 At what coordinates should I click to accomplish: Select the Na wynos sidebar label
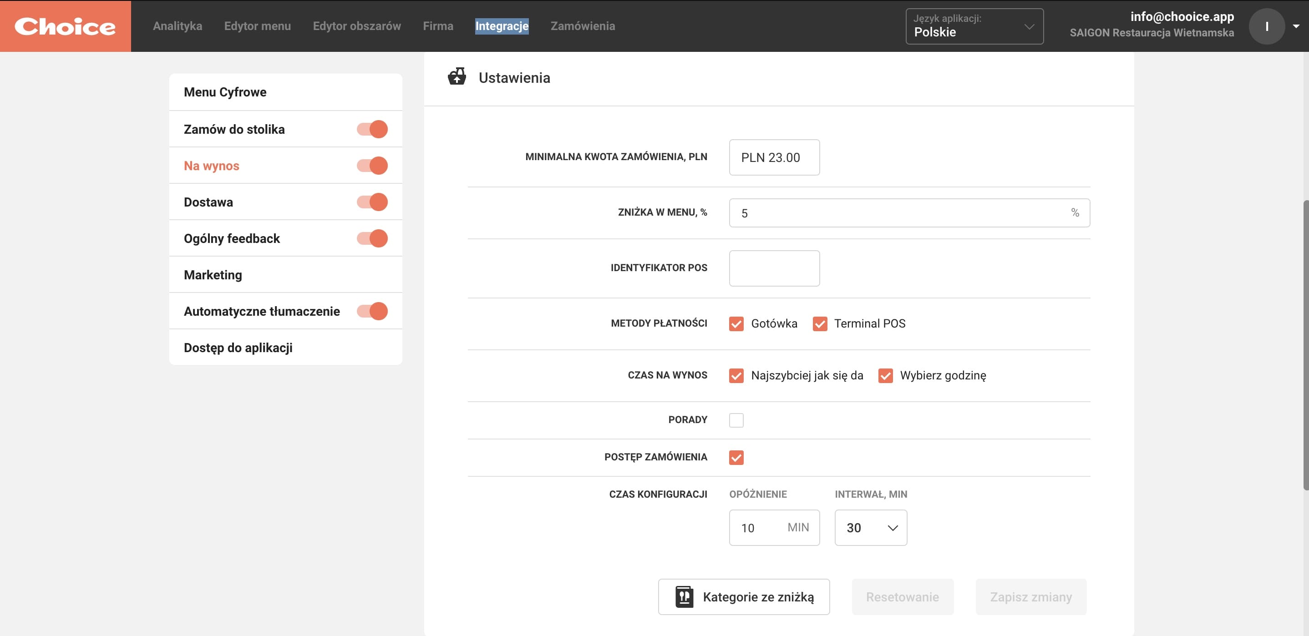pyautogui.click(x=211, y=166)
